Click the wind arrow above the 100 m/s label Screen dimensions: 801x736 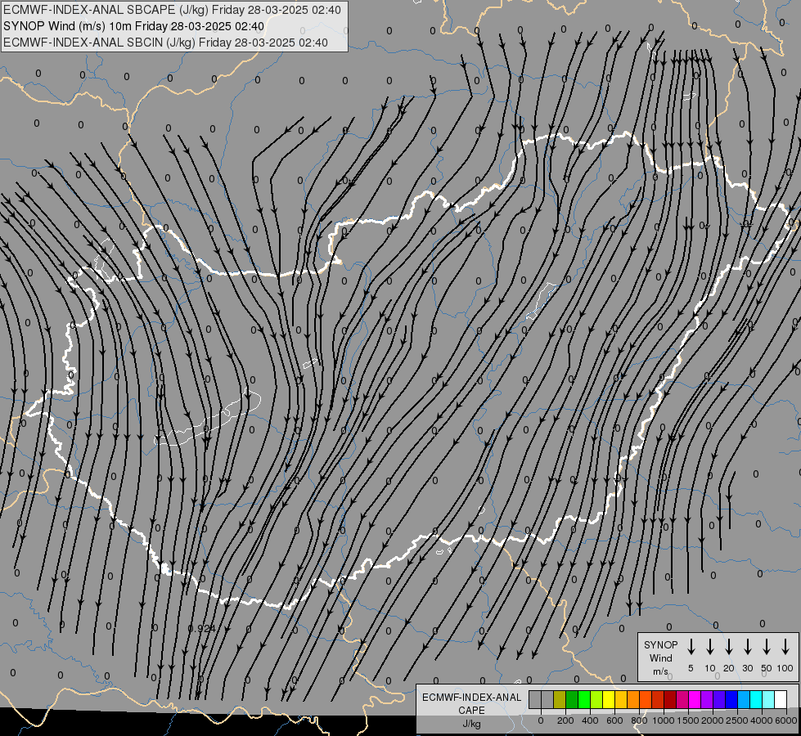785,647
